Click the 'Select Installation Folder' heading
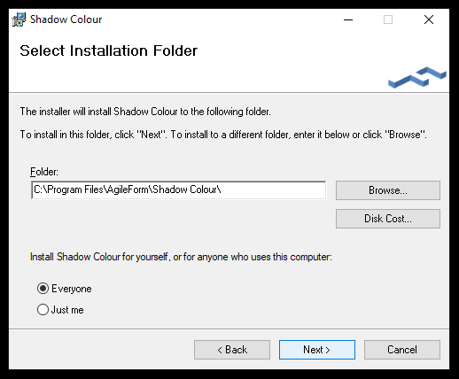The width and height of the screenshot is (459, 379). 108,50
